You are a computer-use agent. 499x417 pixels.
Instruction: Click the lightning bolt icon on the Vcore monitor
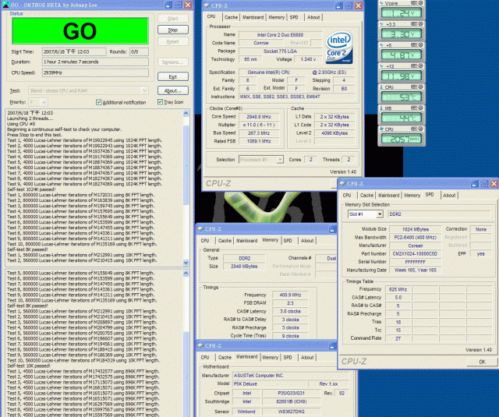coord(381,3)
